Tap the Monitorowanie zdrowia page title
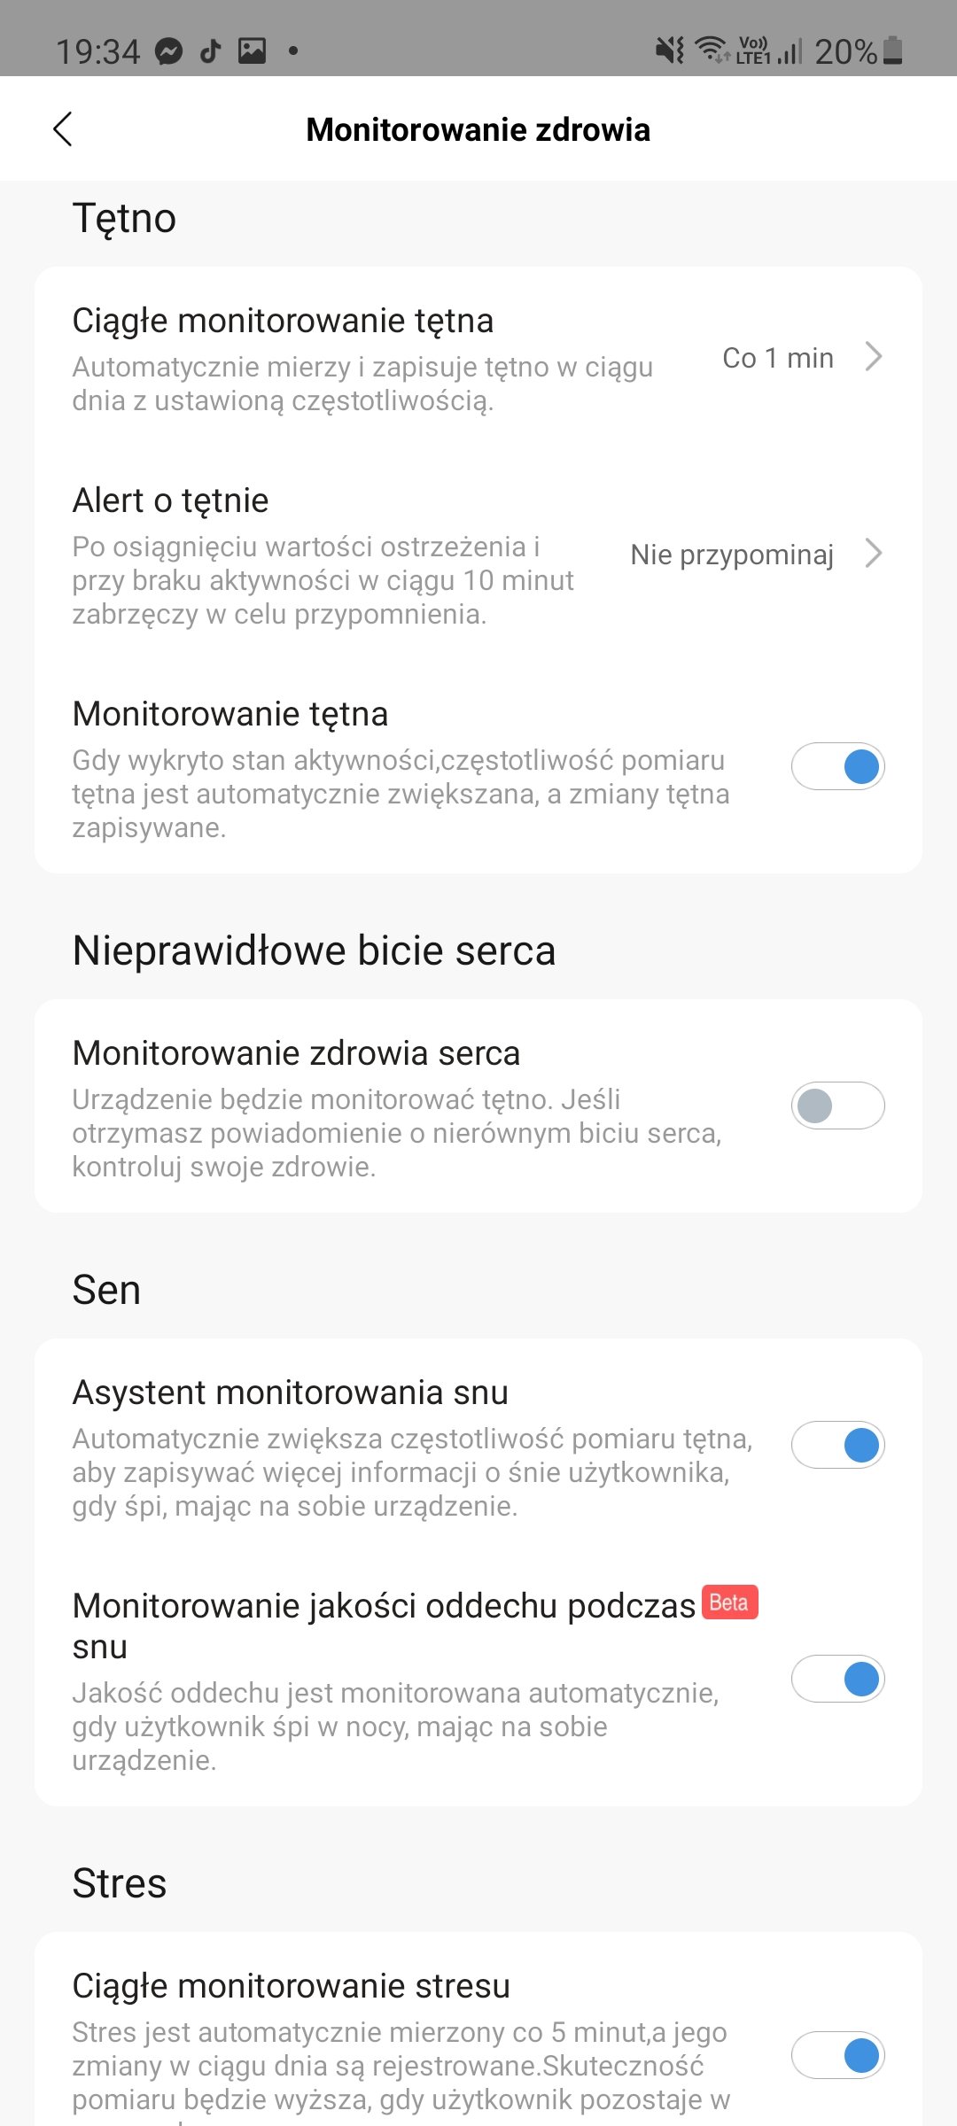Viewport: 957px width, 2126px height. 478,129
